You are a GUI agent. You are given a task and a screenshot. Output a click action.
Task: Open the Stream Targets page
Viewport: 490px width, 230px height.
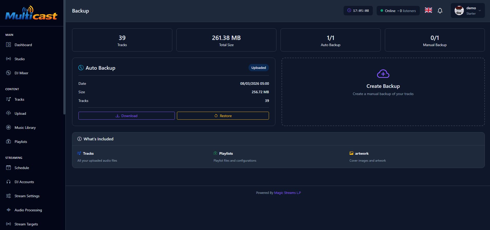click(26, 224)
